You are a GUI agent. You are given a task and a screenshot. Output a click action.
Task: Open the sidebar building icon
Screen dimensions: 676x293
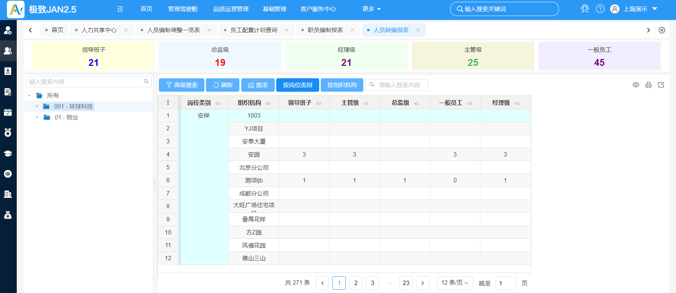point(8,194)
